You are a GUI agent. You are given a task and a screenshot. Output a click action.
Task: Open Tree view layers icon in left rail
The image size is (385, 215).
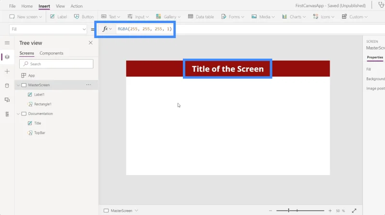[x=7, y=57]
